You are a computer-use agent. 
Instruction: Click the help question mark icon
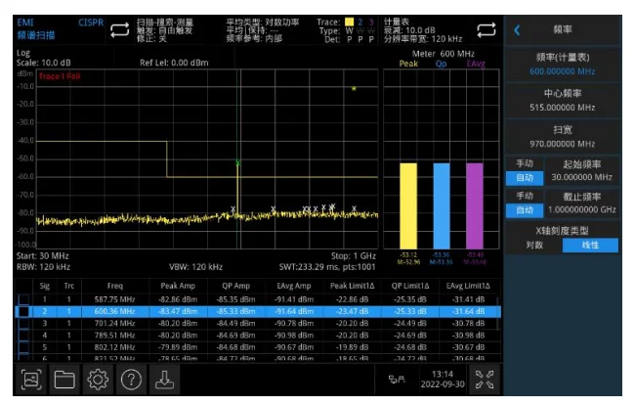[131, 382]
